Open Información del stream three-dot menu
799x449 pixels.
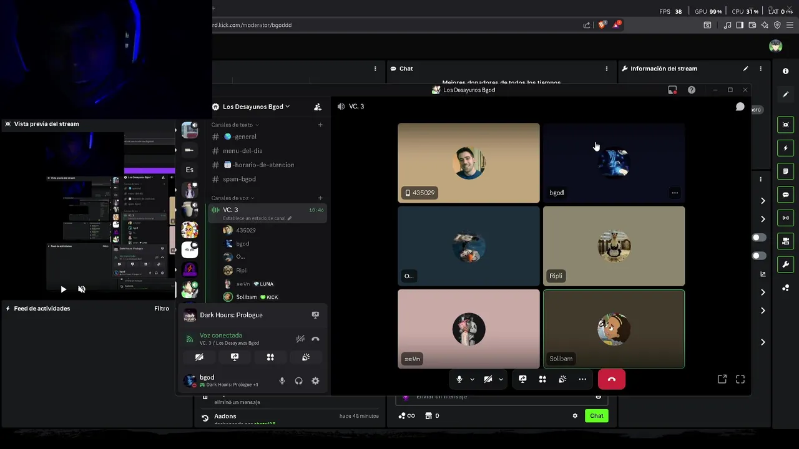click(760, 69)
